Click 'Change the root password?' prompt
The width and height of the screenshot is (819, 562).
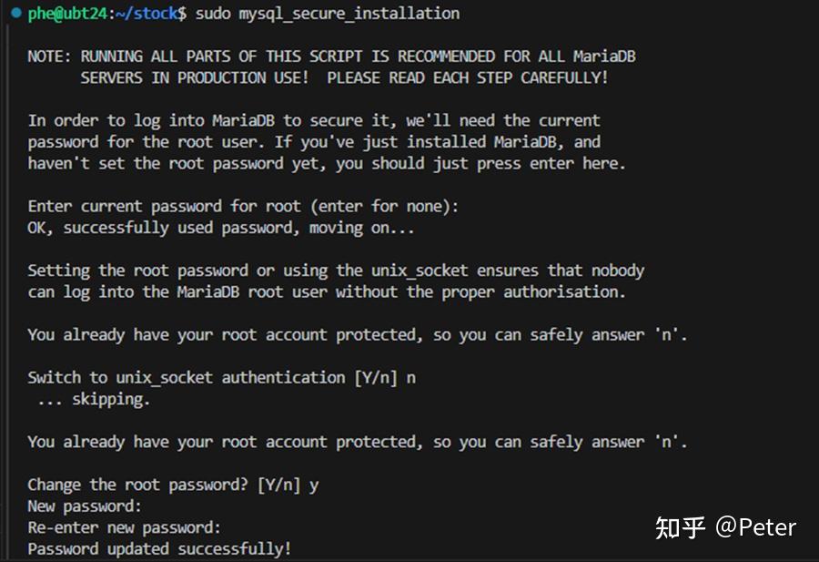(138, 485)
